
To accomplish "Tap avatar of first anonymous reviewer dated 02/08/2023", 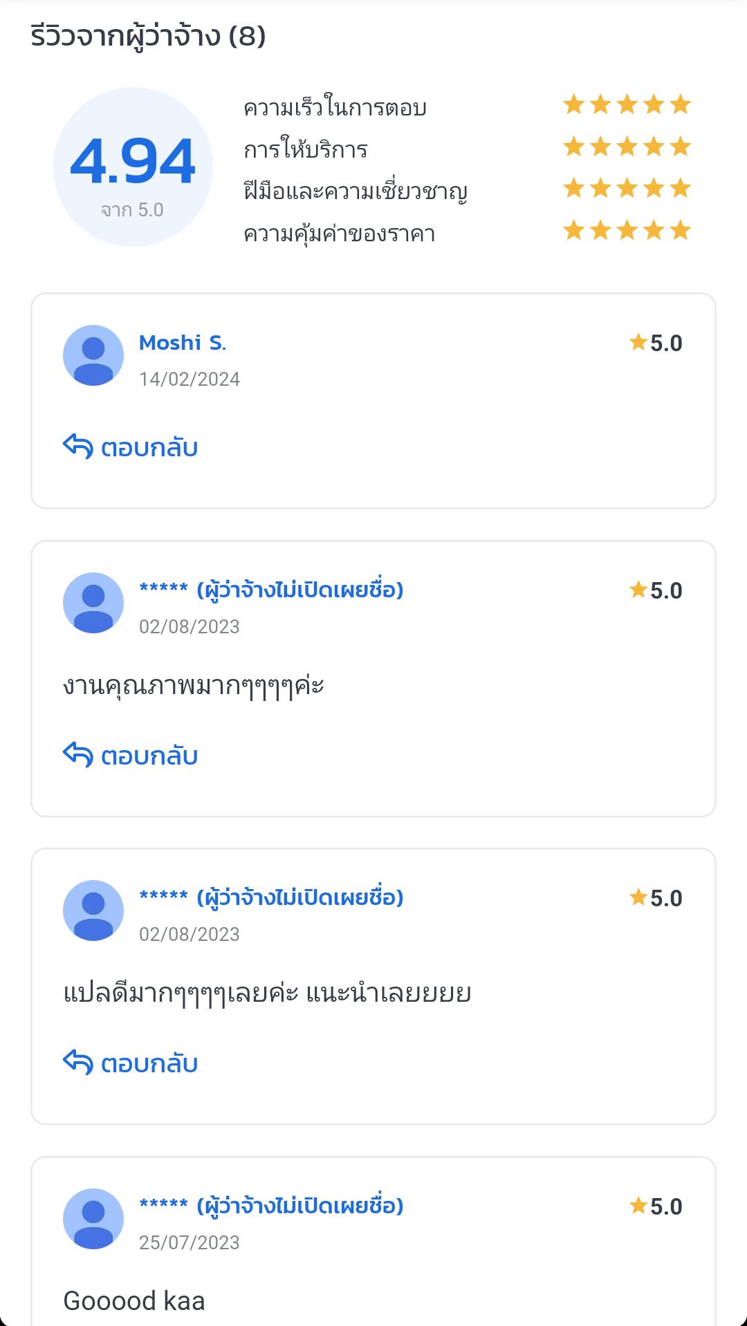I will (x=93, y=603).
